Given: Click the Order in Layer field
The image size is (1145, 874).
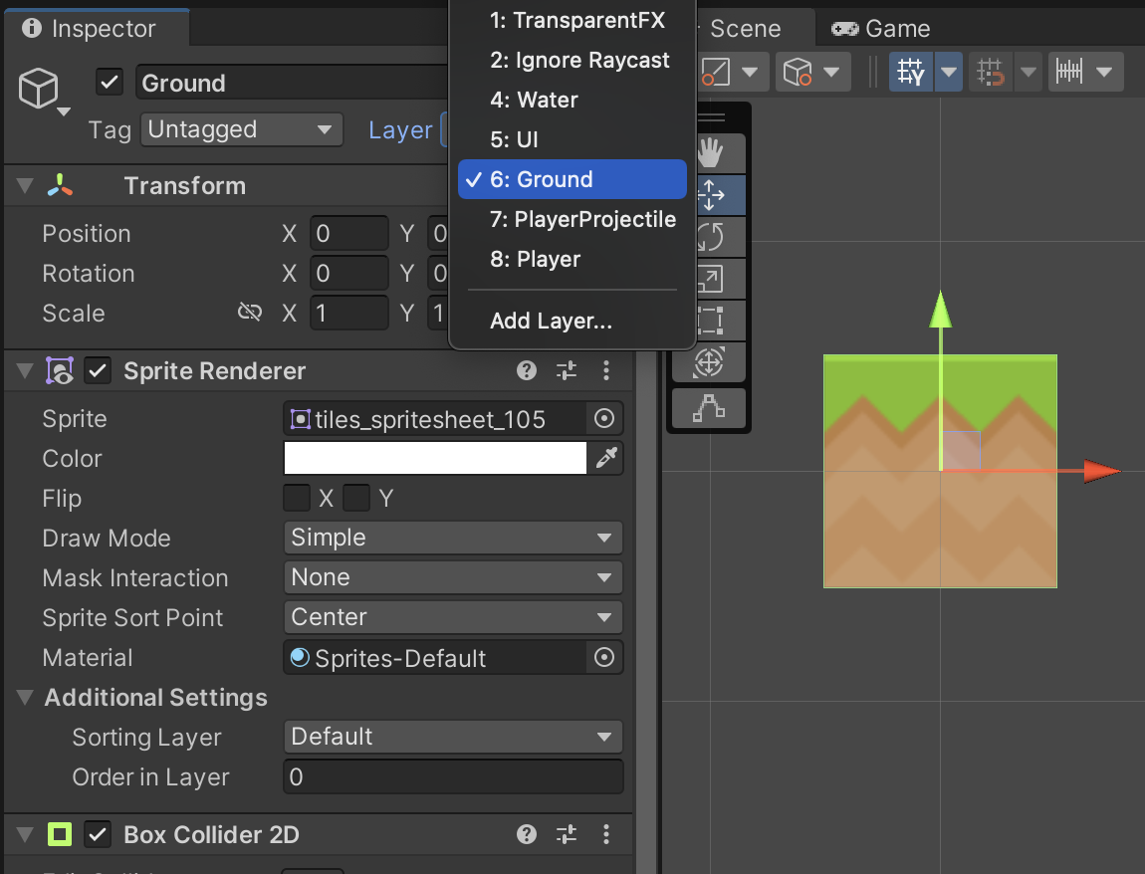Looking at the screenshot, I should [453, 776].
